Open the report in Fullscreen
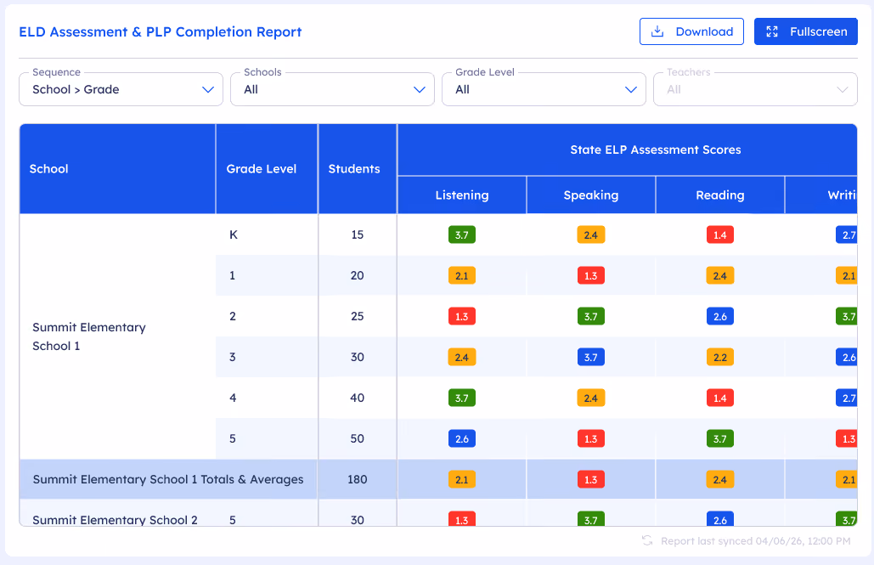This screenshot has height=565, width=874. click(x=805, y=31)
